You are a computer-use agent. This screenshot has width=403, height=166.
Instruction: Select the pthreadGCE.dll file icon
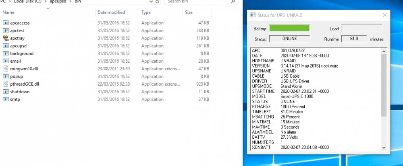coord(6,84)
